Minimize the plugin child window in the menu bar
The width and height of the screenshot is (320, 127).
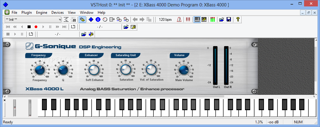pyautogui.click(x=303, y=13)
